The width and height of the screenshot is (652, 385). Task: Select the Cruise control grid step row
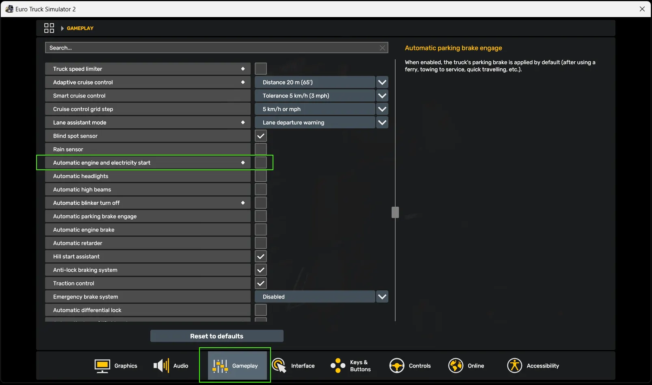pos(148,109)
